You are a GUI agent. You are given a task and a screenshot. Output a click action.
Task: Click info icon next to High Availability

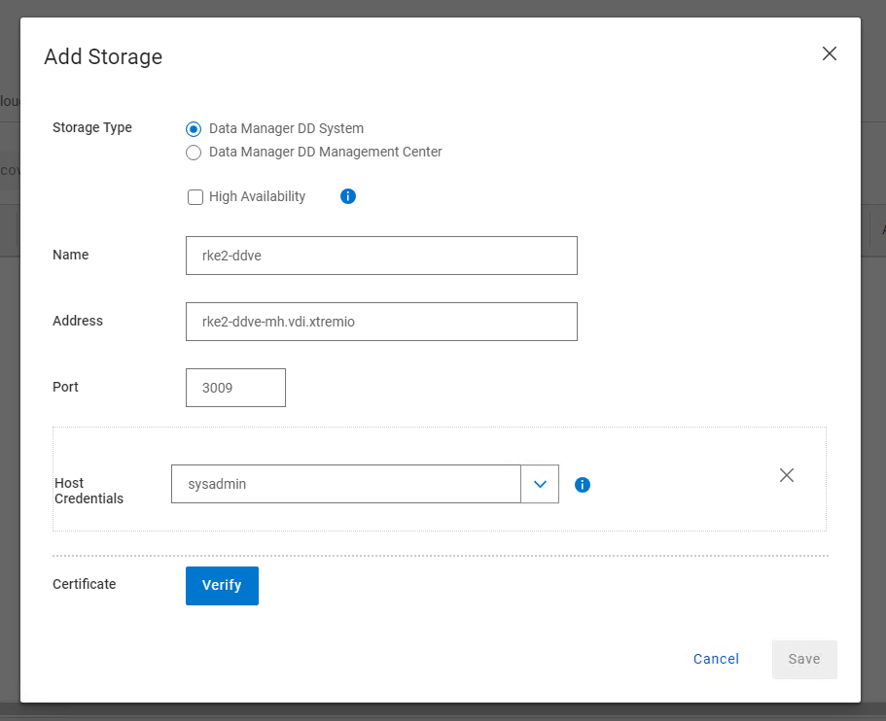click(348, 196)
